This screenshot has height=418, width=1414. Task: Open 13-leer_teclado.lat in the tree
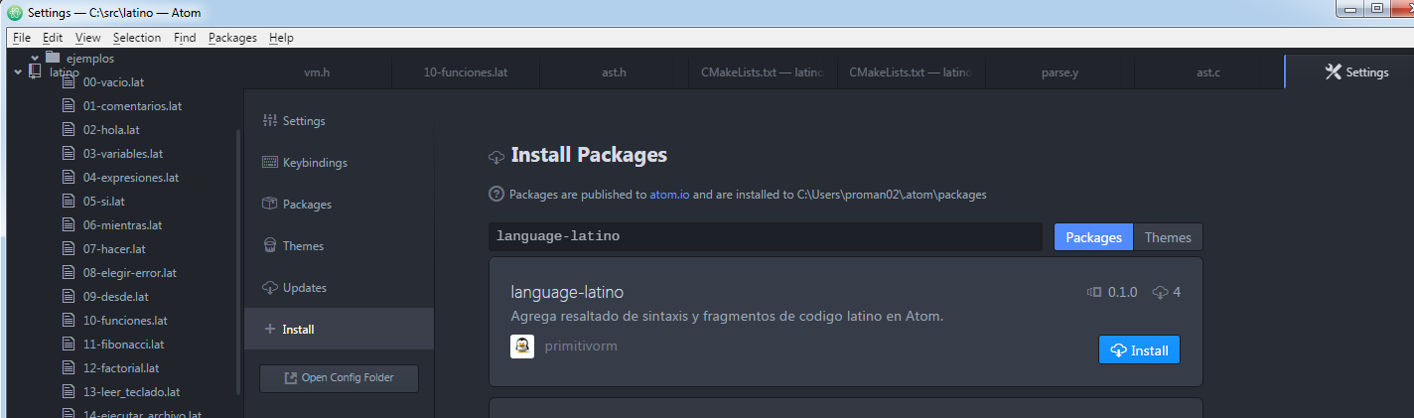(132, 392)
